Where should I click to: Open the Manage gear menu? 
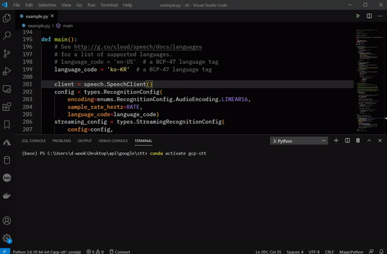[7, 239]
